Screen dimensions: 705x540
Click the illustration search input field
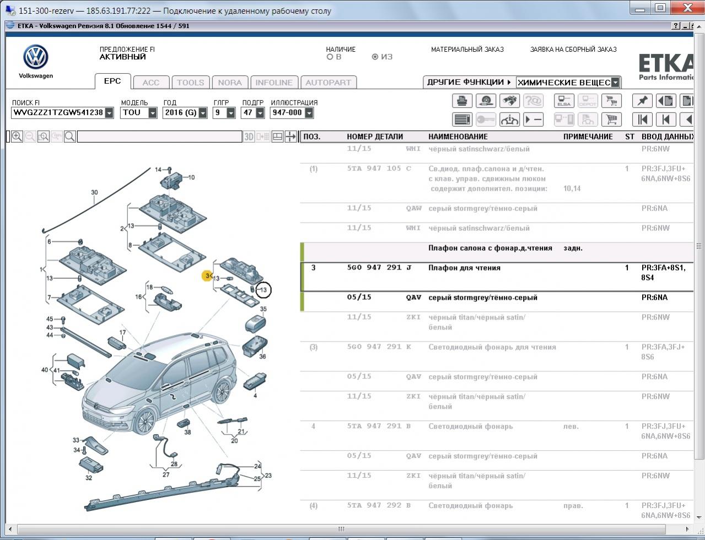(160, 137)
